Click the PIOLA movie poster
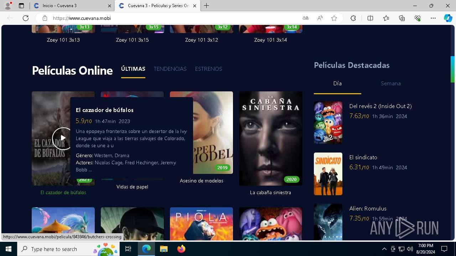456x256 pixels. (x=202, y=224)
